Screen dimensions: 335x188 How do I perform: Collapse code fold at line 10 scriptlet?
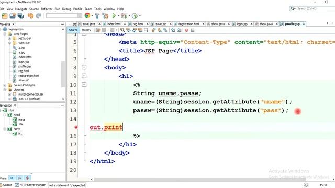[x=84, y=85]
